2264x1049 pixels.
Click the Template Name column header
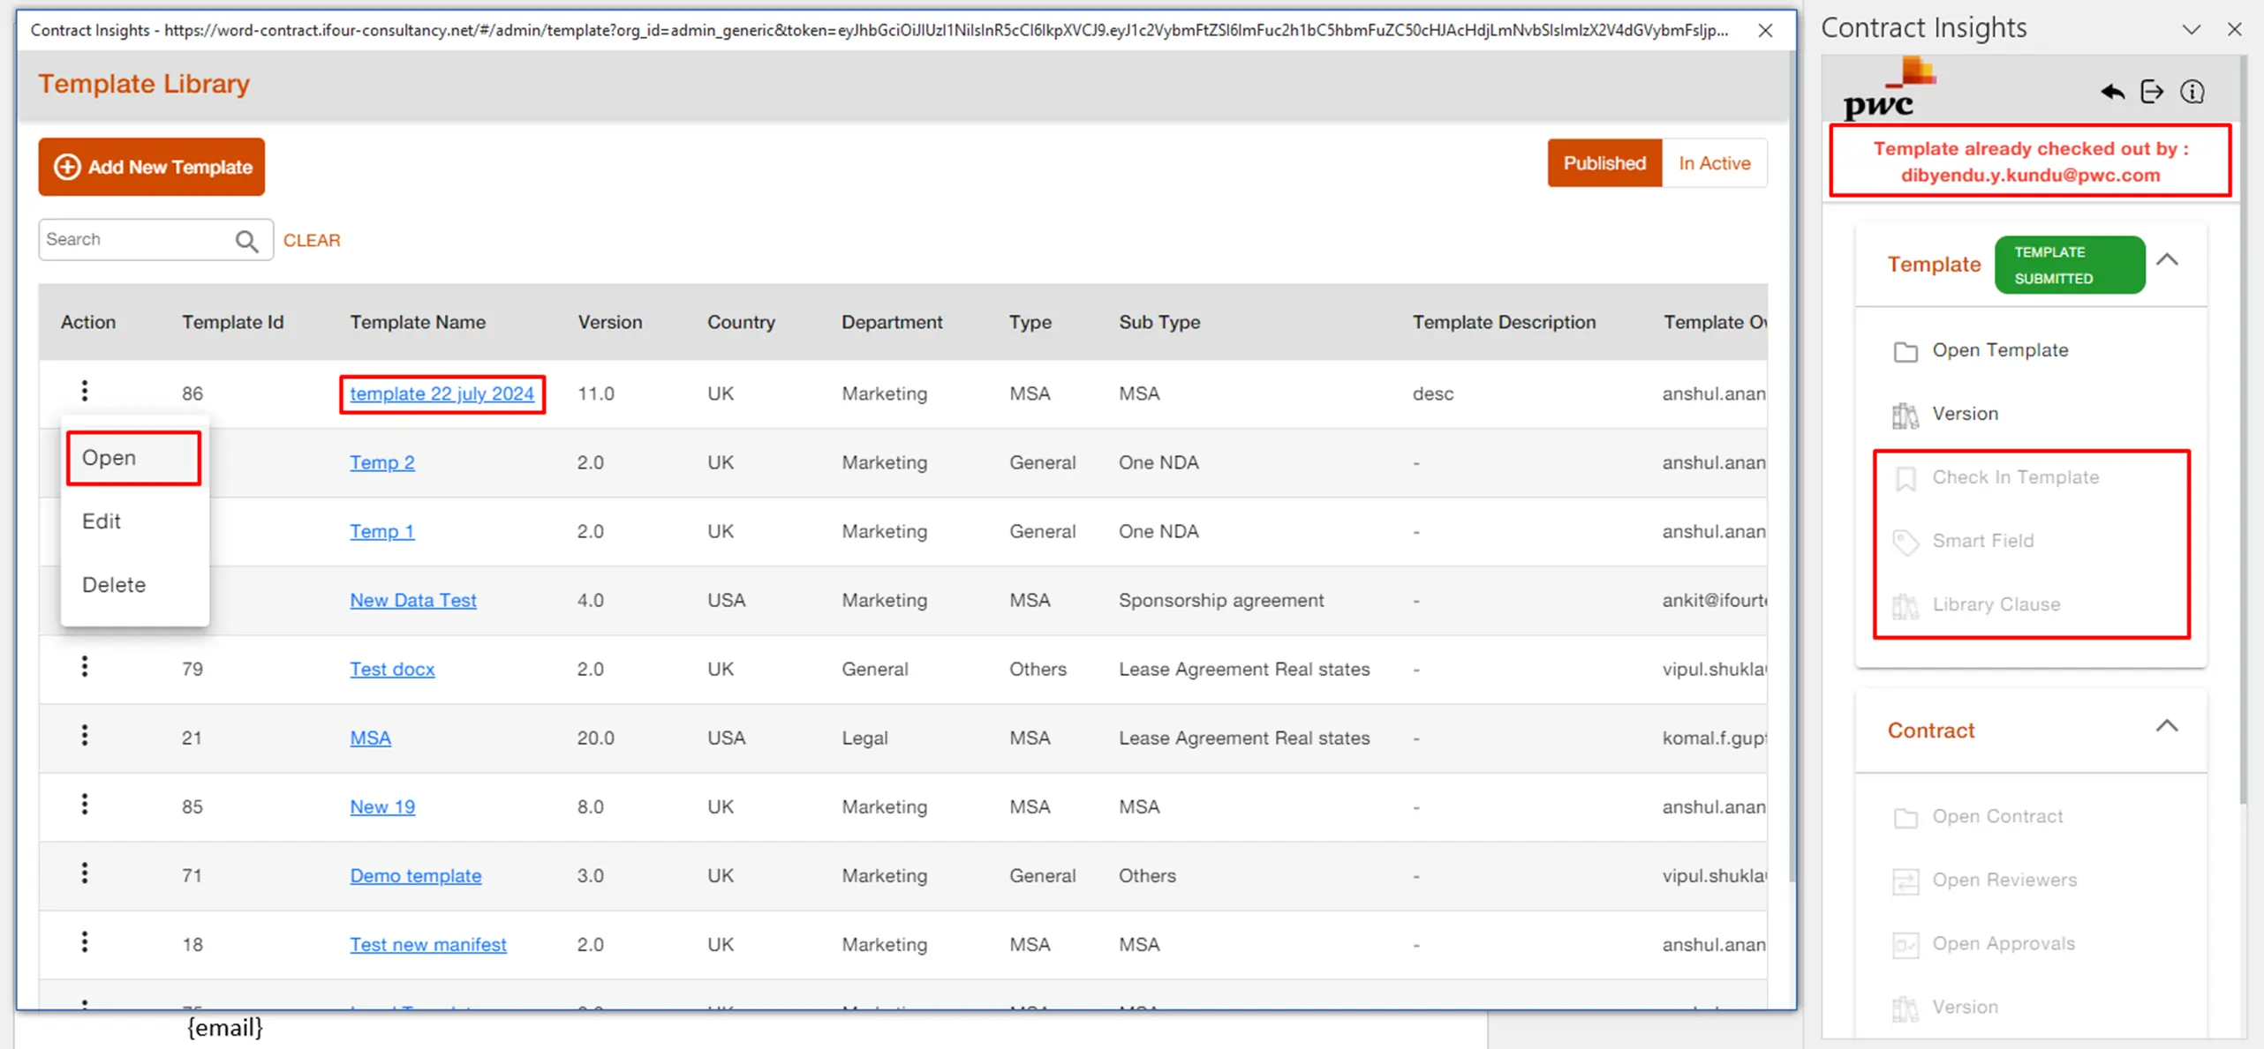click(418, 322)
